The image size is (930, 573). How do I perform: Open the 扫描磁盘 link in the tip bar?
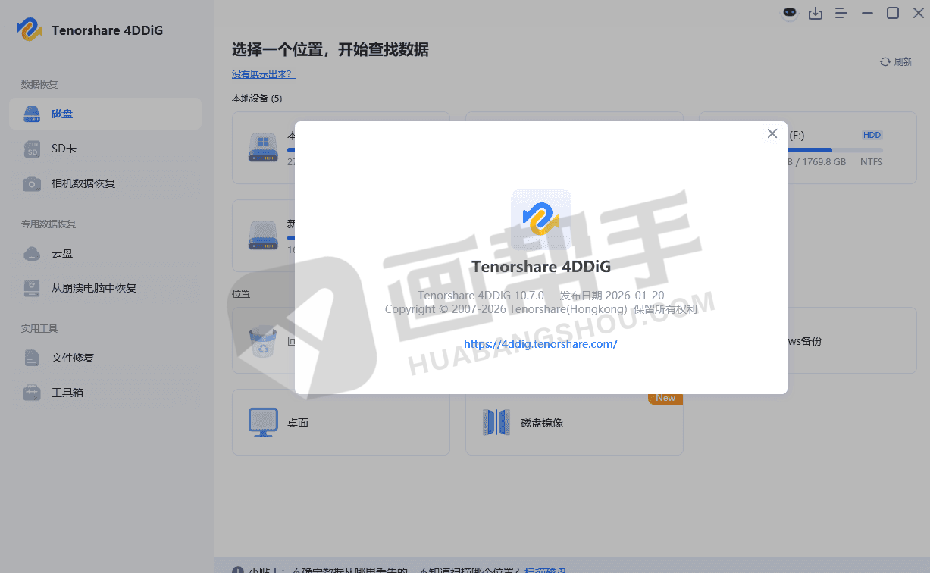(x=546, y=569)
